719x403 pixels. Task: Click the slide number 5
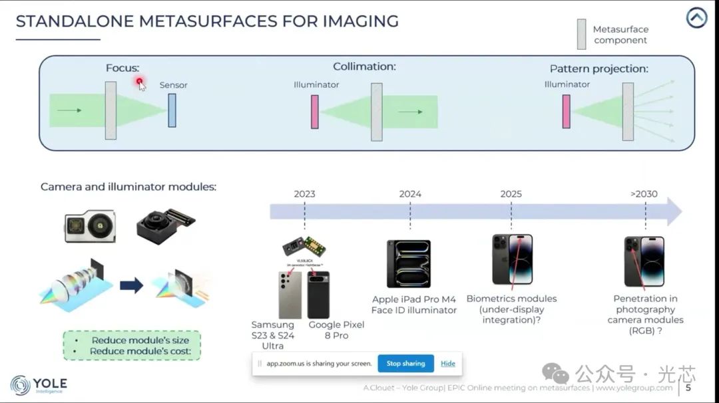(x=688, y=388)
